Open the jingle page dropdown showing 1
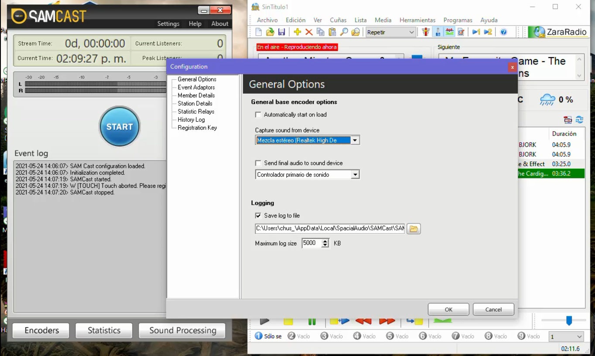This screenshot has width=595, height=356. click(566, 337)
